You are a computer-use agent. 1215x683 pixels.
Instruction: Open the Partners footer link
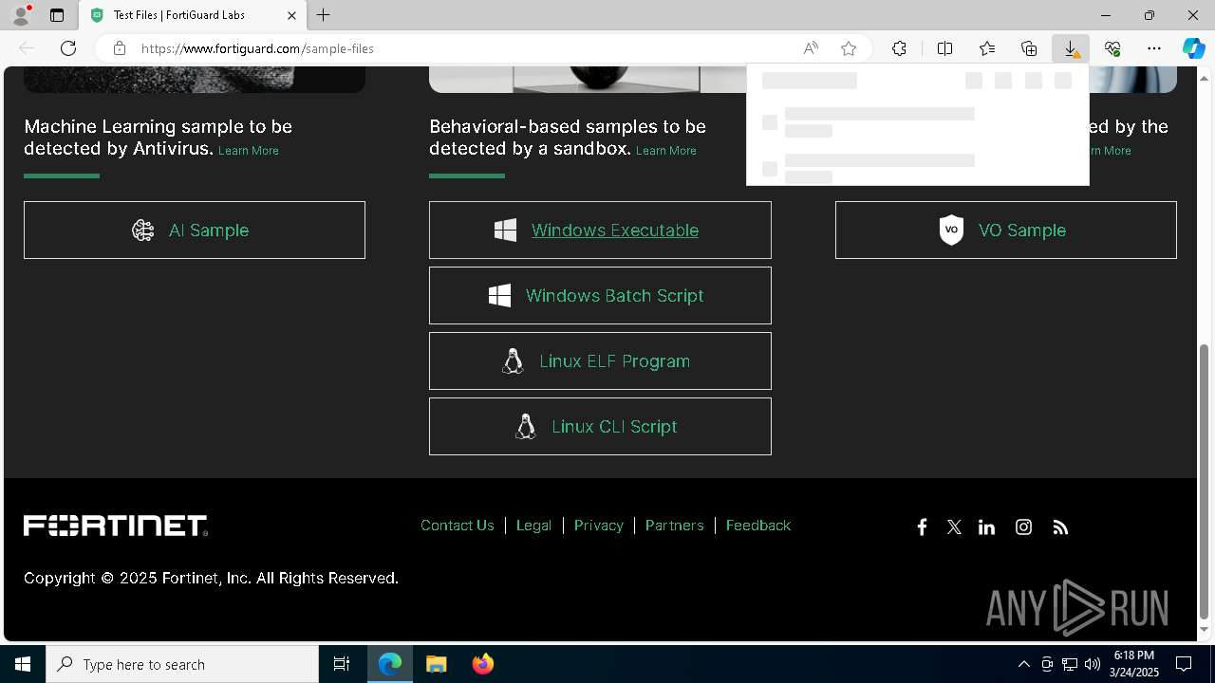click(x=674, y=526)
